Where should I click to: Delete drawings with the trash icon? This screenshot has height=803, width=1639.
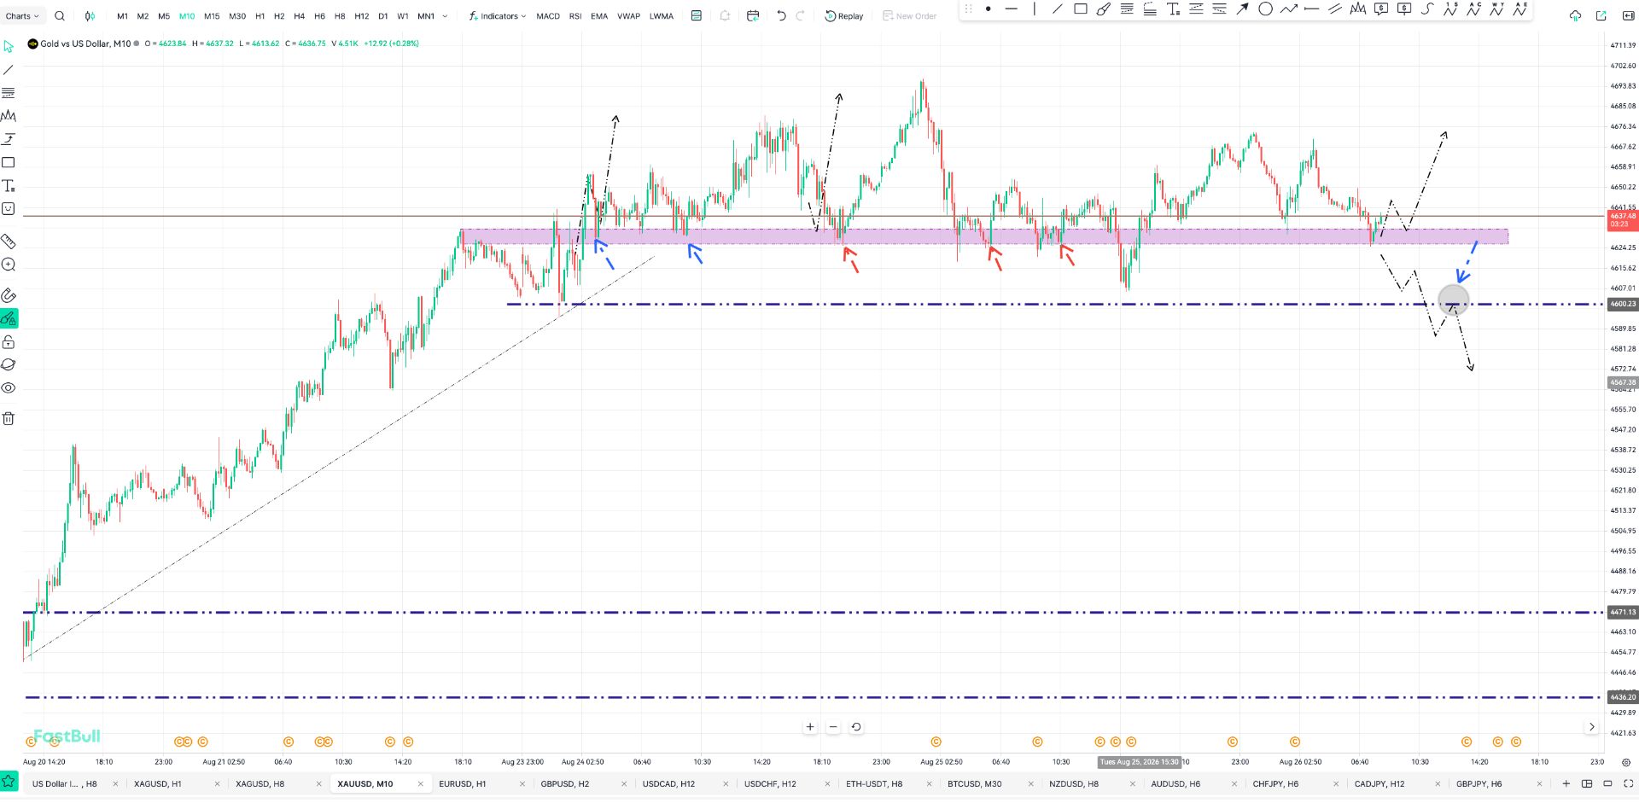coord(9,418)
